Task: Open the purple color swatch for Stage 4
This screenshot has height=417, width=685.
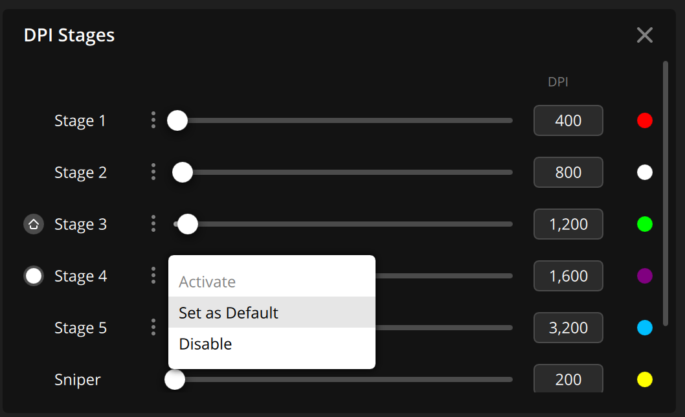Action: click(645, 275)
